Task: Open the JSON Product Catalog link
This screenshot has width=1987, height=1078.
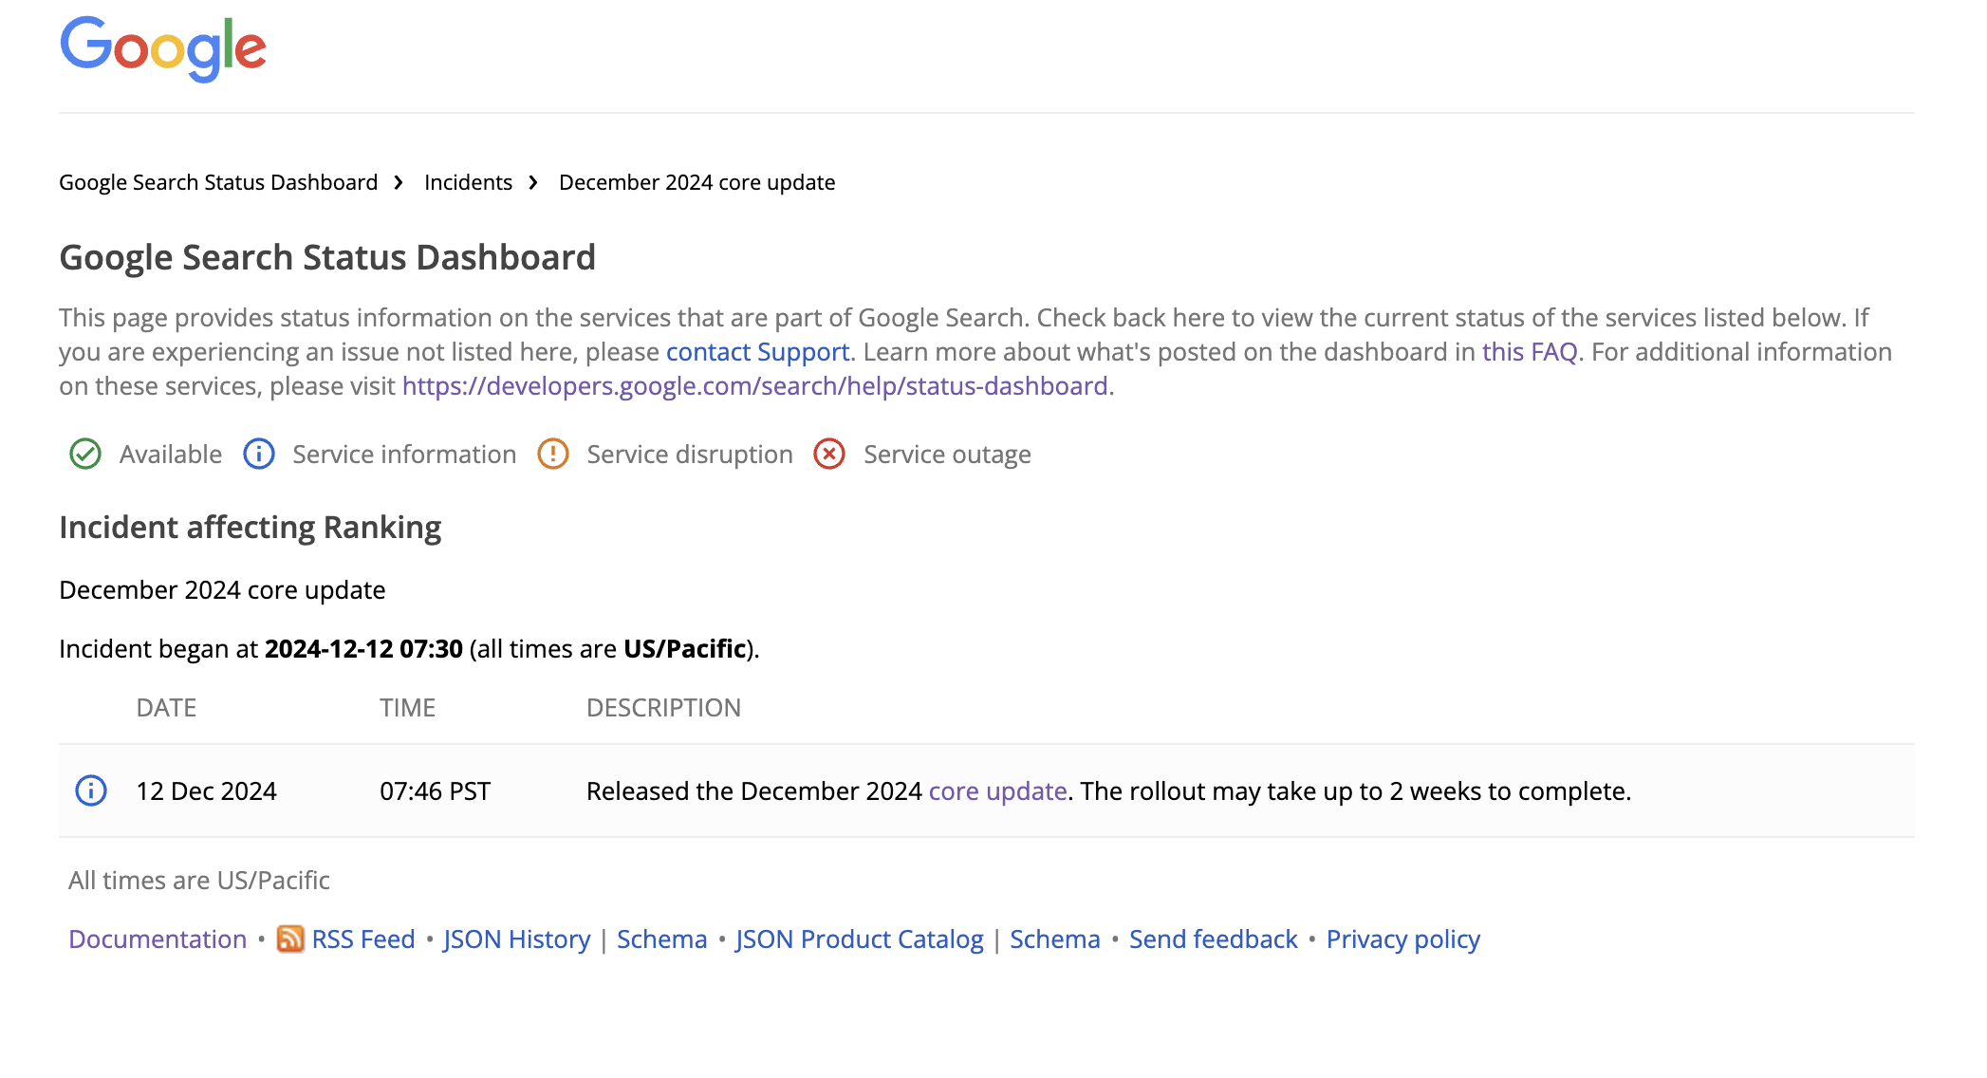Action: coord(860,939)
